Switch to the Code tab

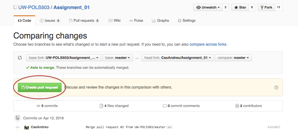click(x=24, y=21)
